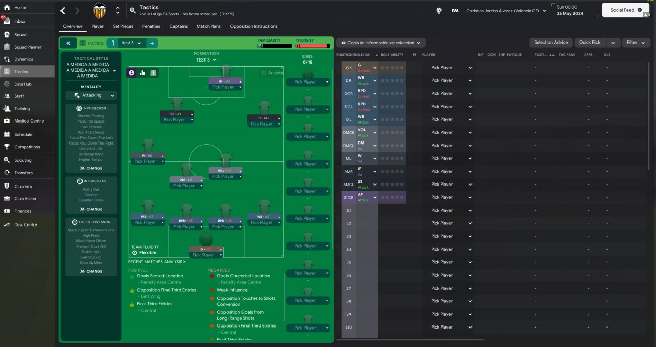This screenshot has height=347, width=656.
Task: Click Selection Advice button
Action: coord(551,43)
